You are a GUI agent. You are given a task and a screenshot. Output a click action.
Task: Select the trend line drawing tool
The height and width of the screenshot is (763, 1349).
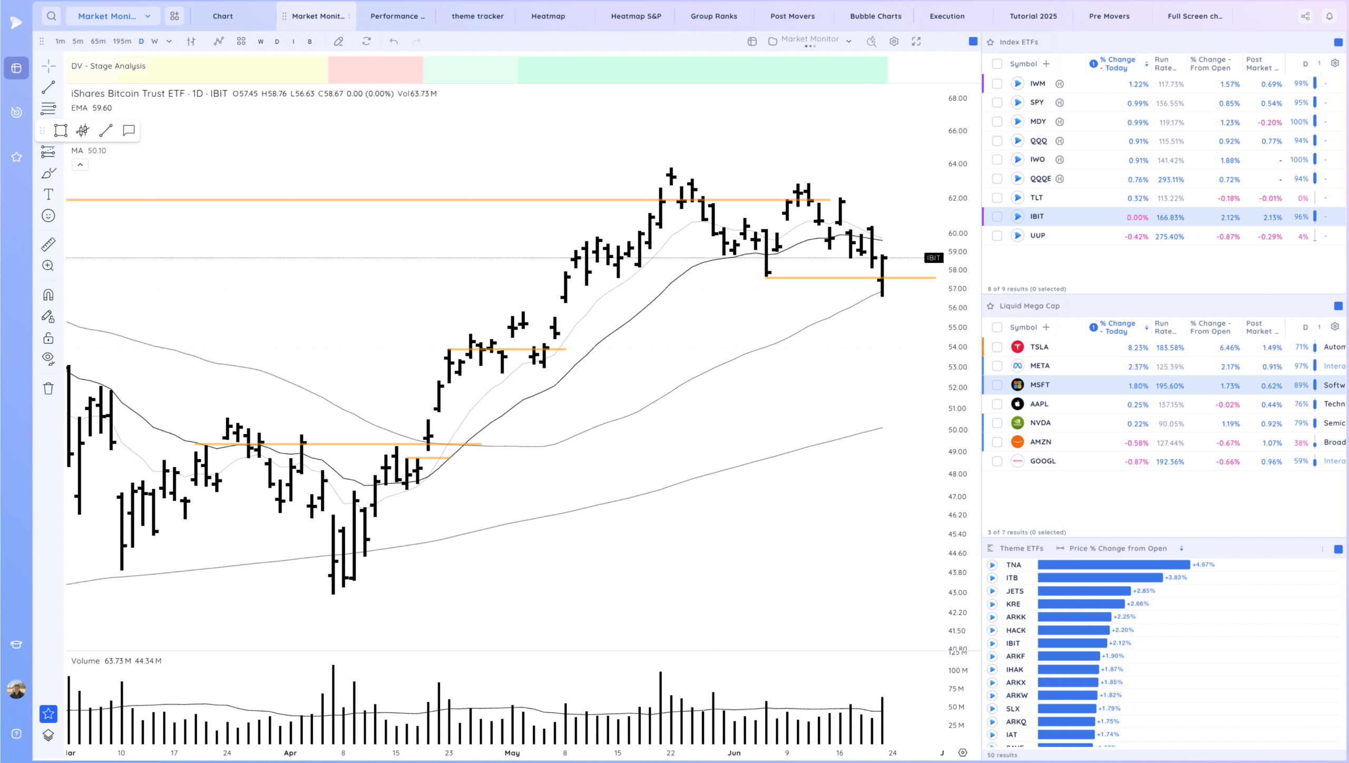point(48,87)
